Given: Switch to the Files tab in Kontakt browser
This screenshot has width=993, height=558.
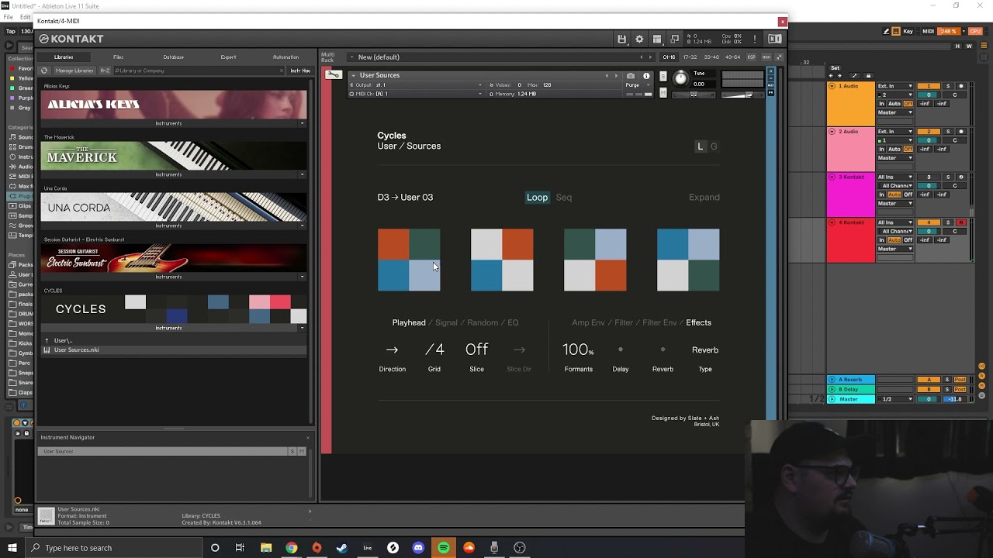Looking at the screenshot, I should [x=118, y=57].
